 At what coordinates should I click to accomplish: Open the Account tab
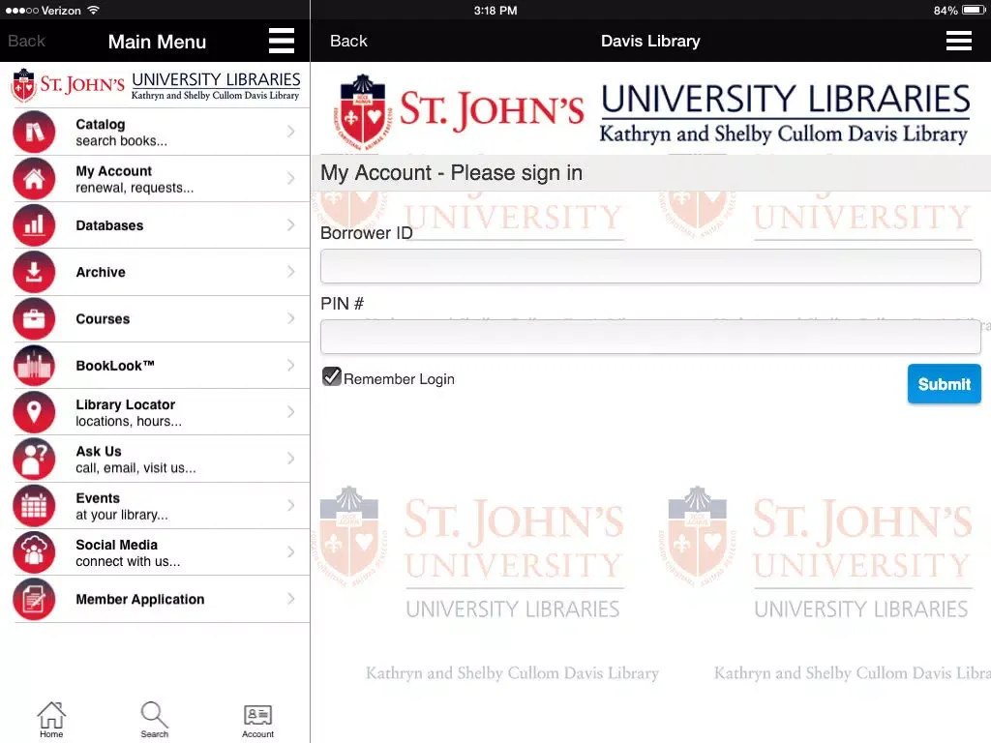257,721
